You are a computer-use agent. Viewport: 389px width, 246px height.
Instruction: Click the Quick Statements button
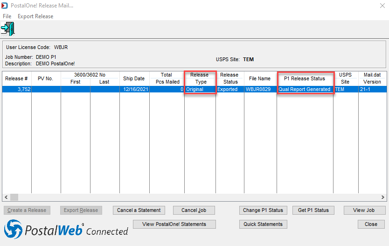click(x=263, y=224)
